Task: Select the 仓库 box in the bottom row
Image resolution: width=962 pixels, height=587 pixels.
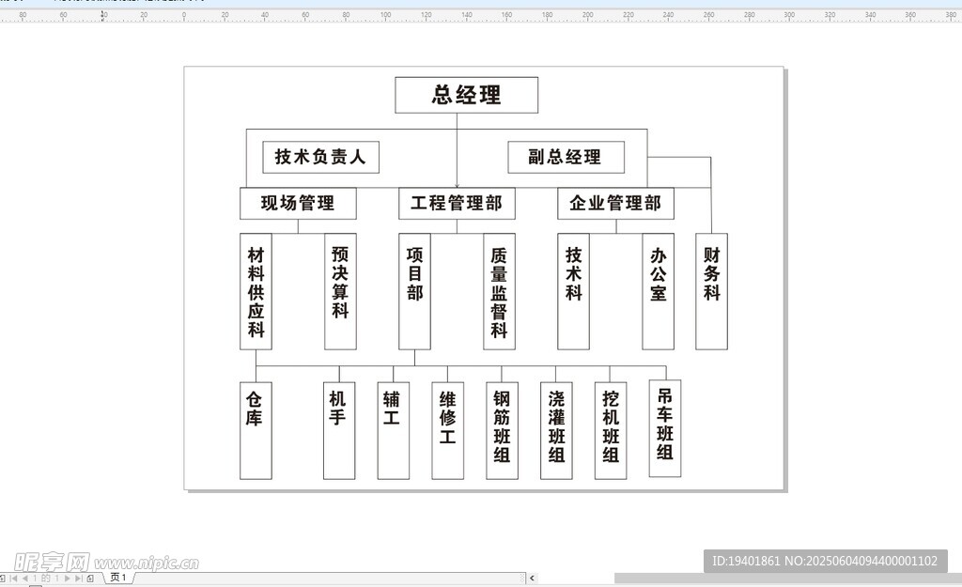Action: [x=255, y=428]
